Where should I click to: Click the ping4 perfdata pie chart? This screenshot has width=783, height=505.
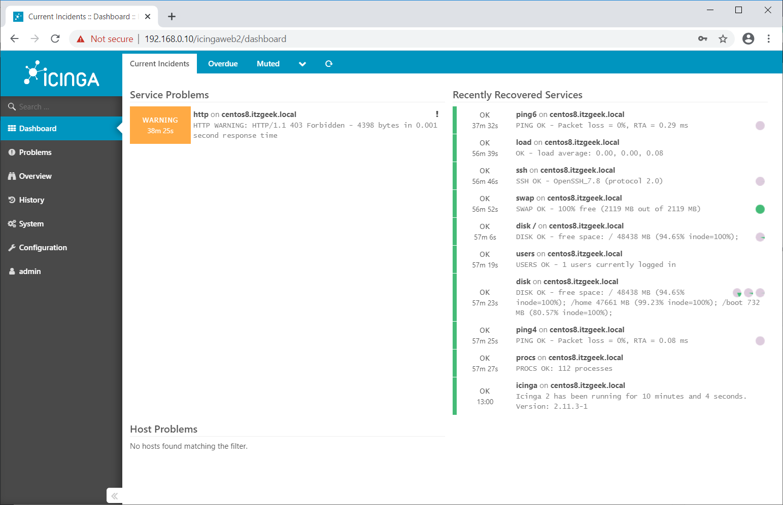pyautogui.click(x=760, y=341)
